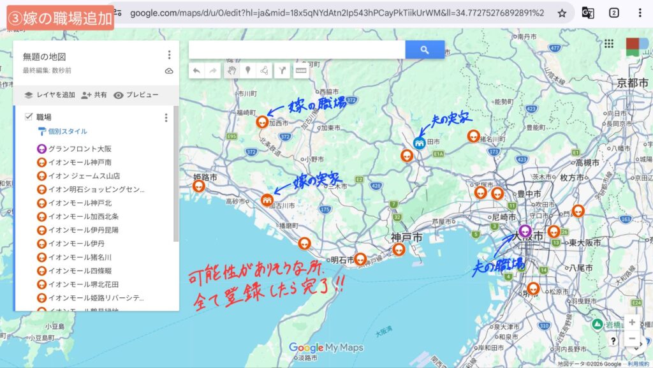
Task: Choose the add marker pin tool
Action: click(x=248, y=71)
